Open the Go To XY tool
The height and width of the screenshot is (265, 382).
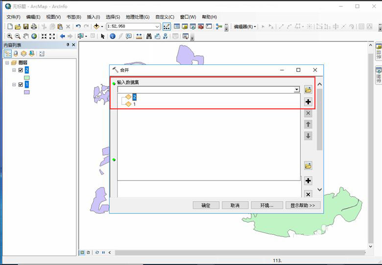pyautogui.click(x=166, y=37)
